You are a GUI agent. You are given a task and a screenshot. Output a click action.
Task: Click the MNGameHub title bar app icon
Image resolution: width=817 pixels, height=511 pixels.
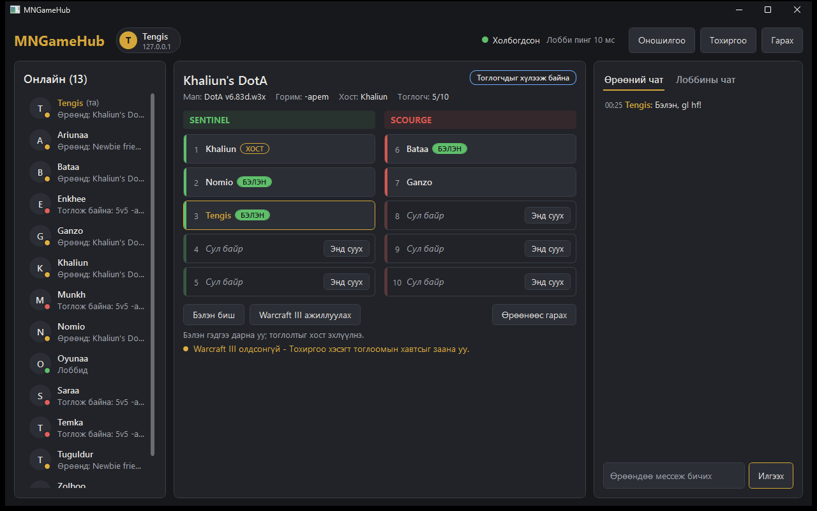coord(15,10)
